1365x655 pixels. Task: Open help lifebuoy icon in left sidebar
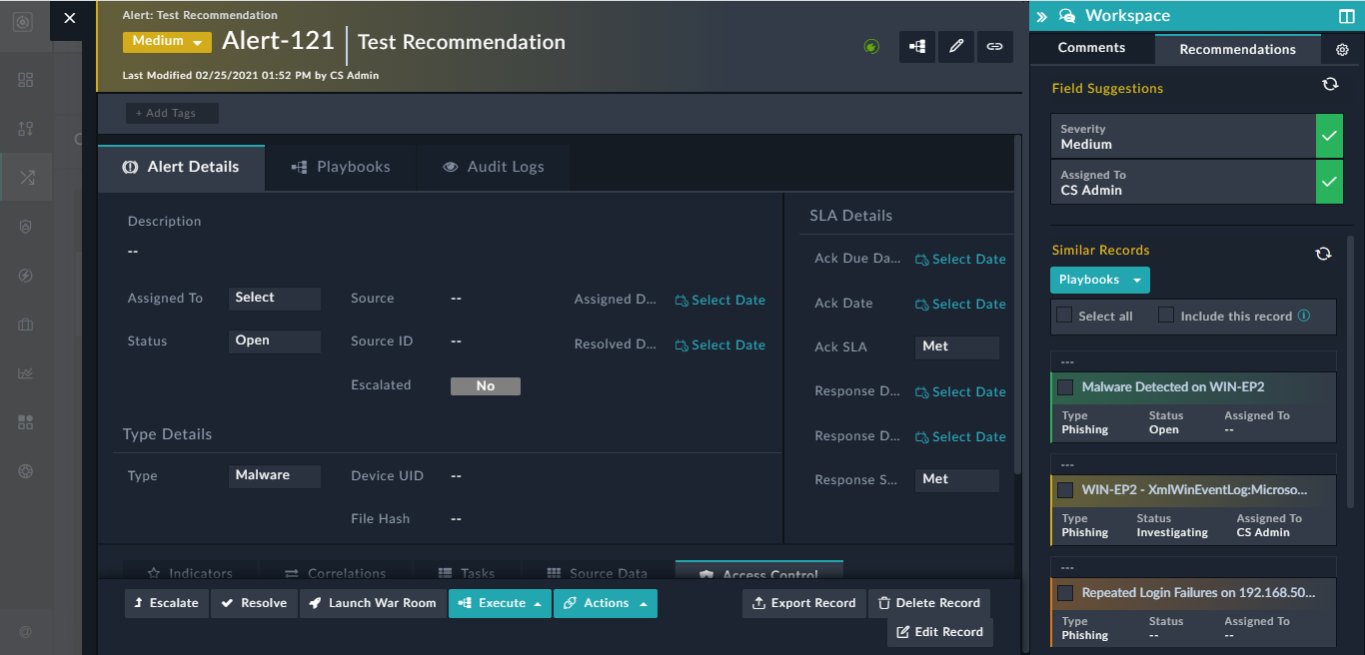pos(26,471)
